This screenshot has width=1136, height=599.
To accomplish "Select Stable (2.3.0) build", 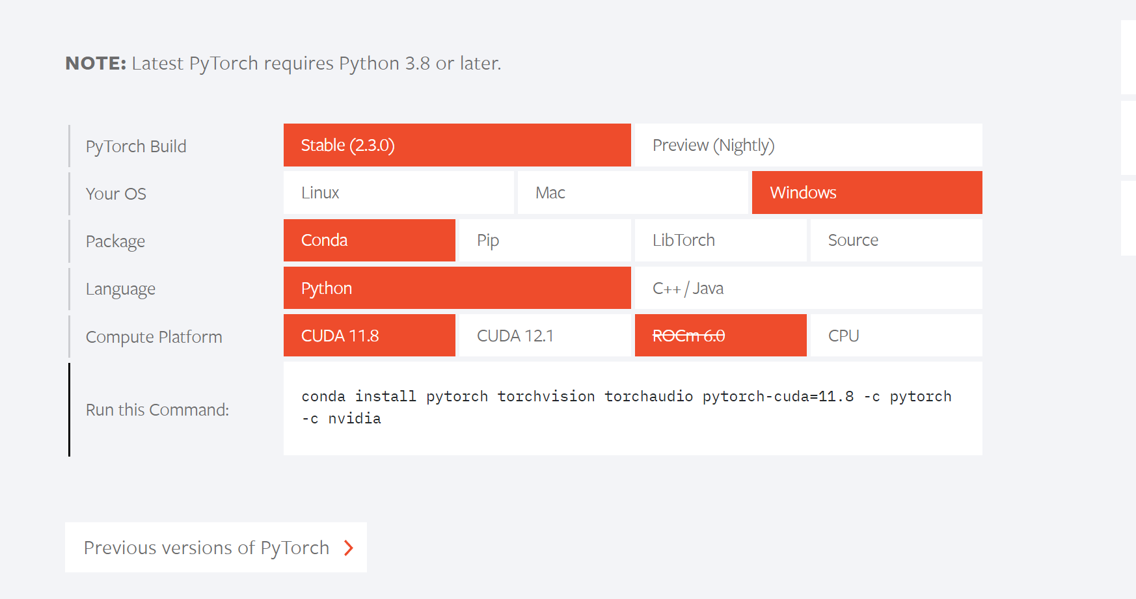I will point(457,145).
